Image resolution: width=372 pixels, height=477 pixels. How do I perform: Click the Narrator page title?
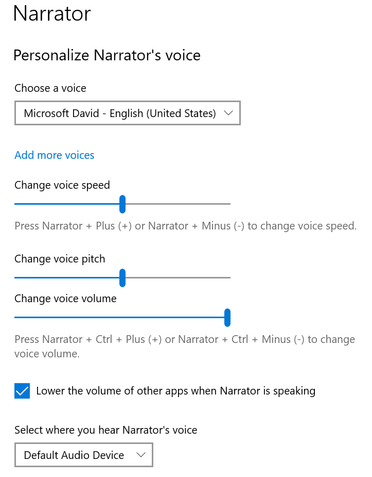52,14
